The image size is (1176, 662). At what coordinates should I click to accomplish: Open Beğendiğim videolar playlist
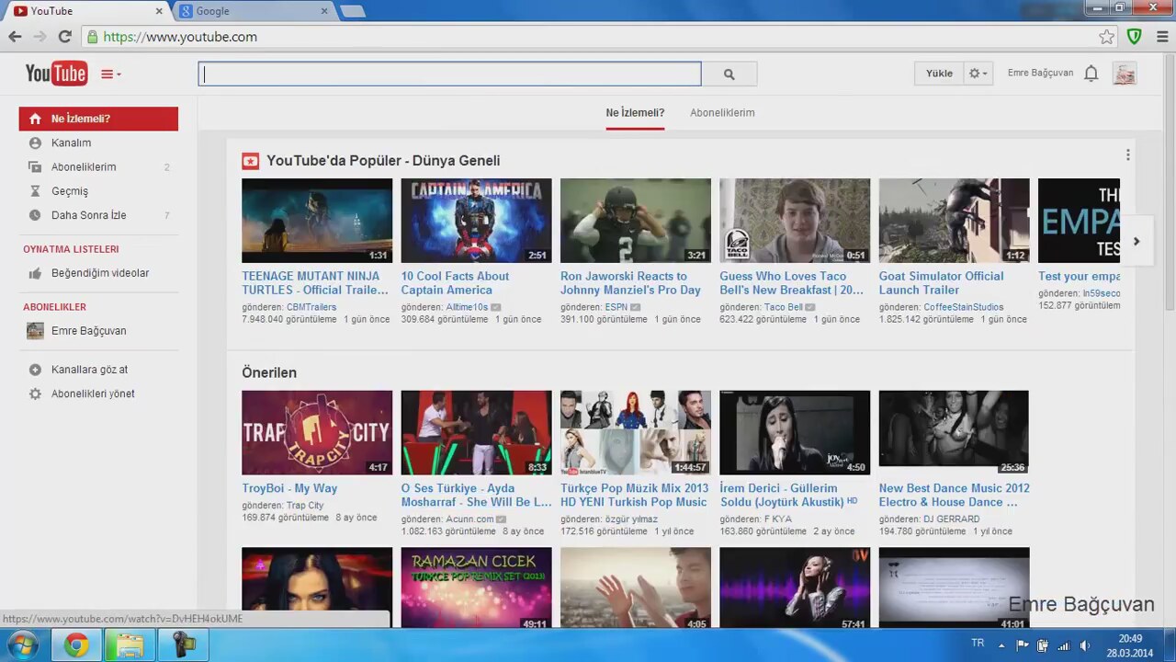[x=98, y=273]
